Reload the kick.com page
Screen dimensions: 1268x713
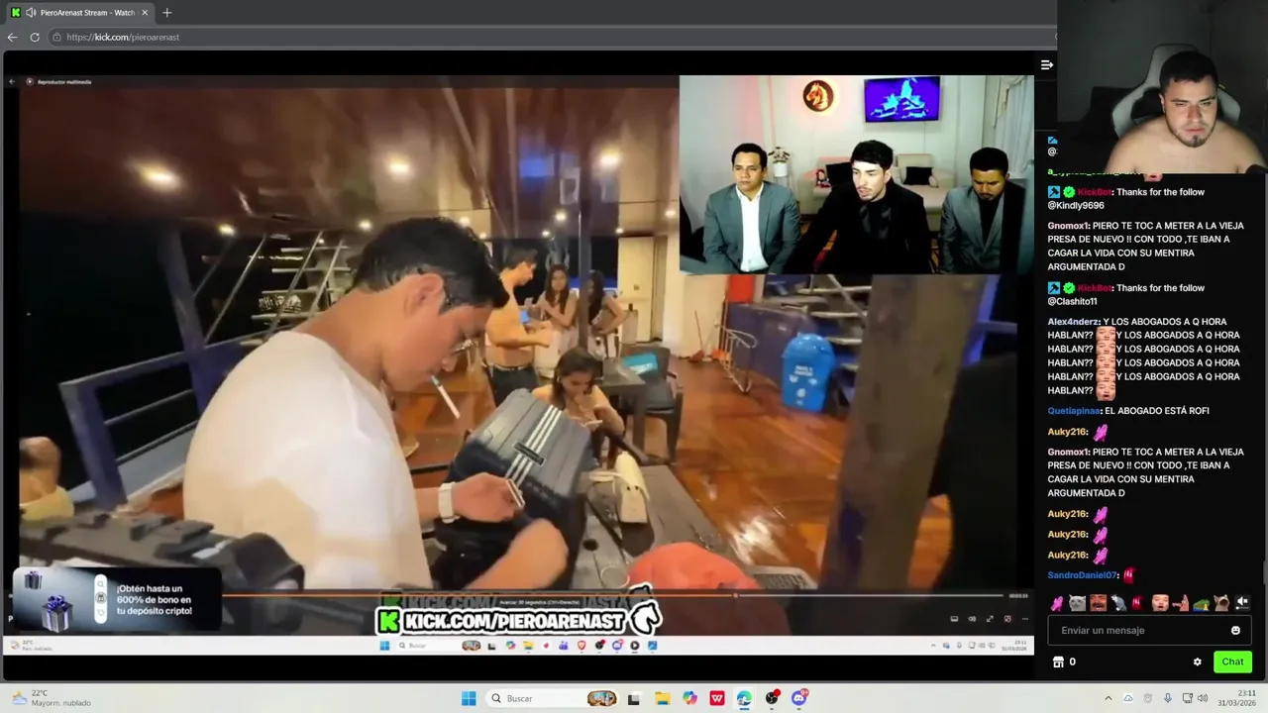tap(35, 37)
